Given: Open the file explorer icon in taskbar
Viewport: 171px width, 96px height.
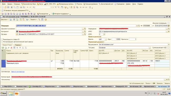Looking at the screenshot, I should 11,93.
